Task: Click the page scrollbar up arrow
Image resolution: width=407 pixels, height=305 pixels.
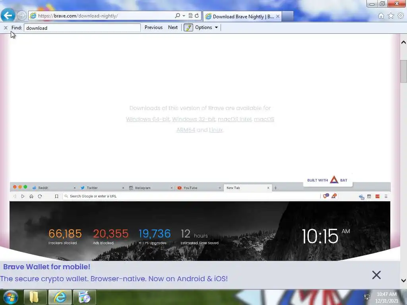Action: tap(403, 42)
